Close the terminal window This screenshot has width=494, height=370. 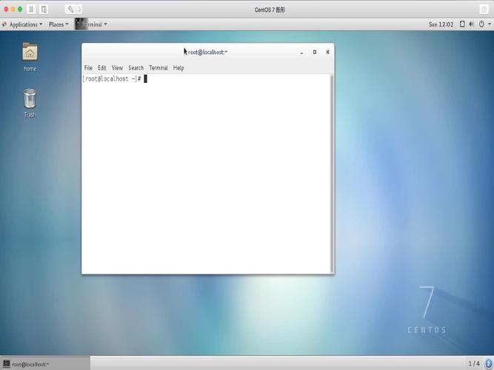coord(327,52)
